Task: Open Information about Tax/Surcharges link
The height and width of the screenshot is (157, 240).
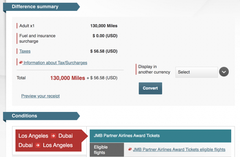Action: [x=55, y=62]
